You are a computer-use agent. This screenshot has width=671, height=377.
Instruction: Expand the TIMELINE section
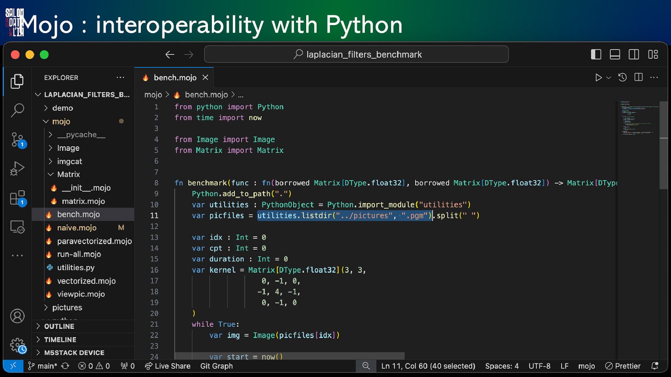pos(83,340)
